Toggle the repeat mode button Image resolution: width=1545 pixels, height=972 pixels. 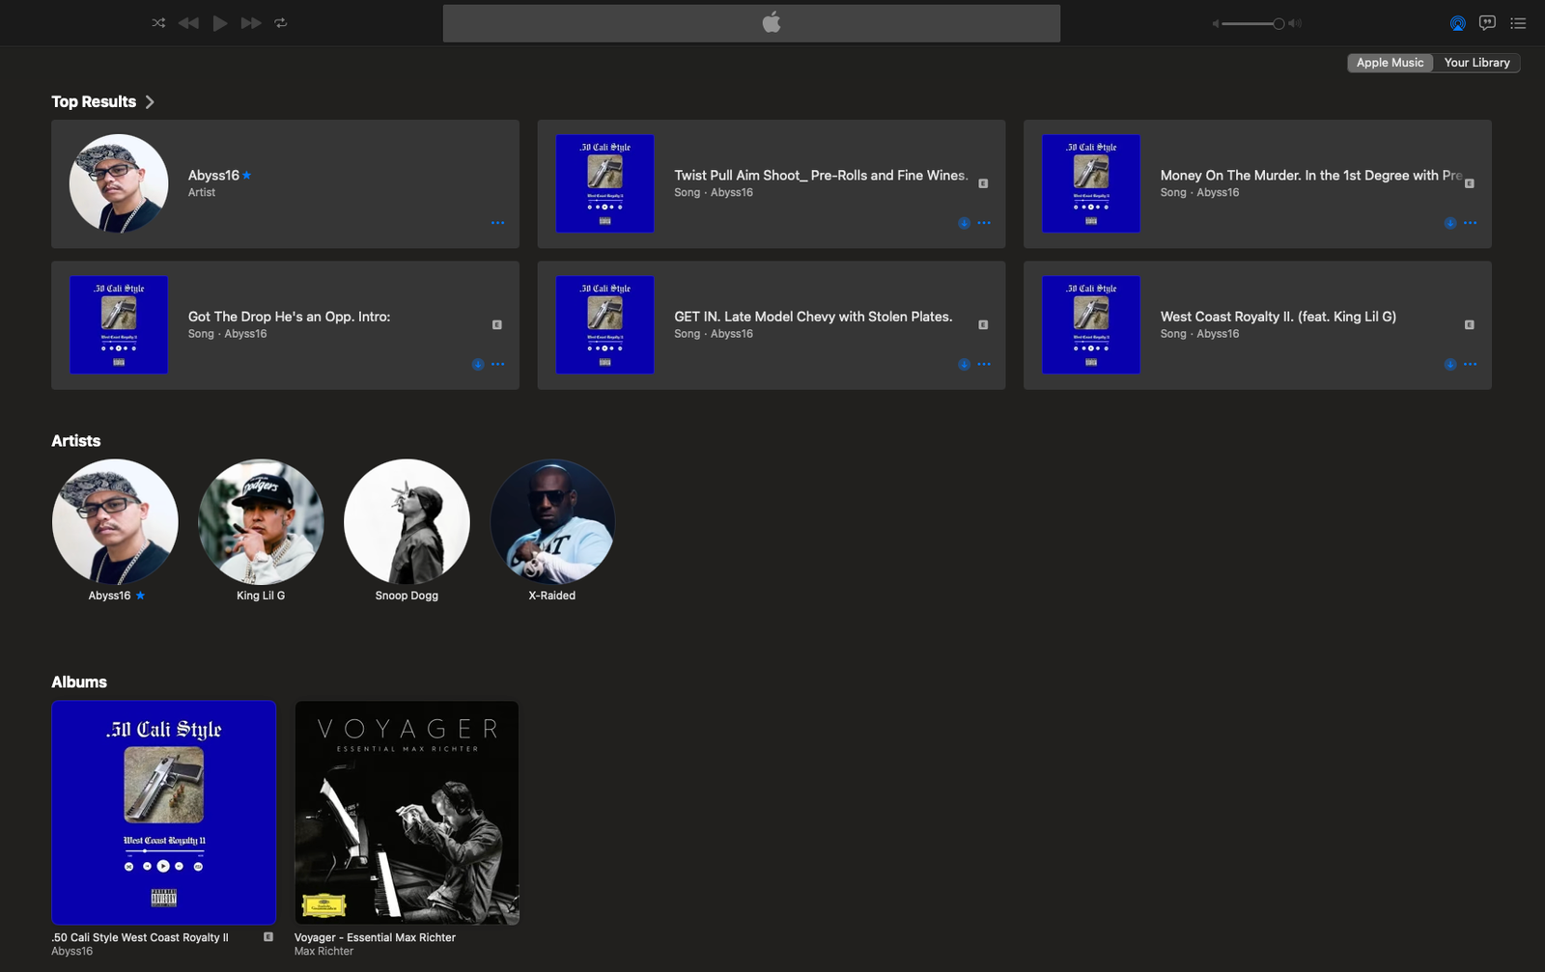coord(281,23)
